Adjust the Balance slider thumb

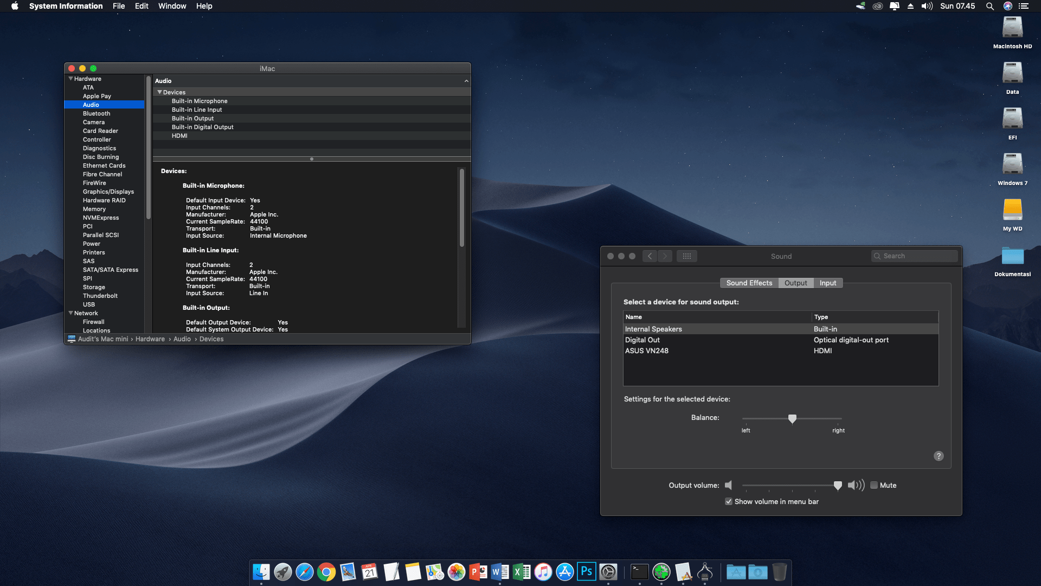point(792,419)
